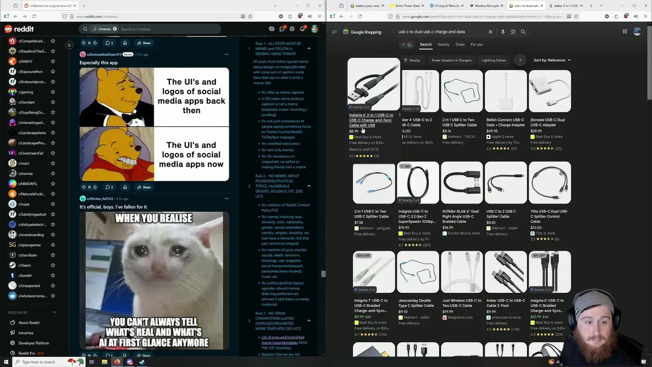Open the Reddit user avatar menu

[x=315, y=29]
